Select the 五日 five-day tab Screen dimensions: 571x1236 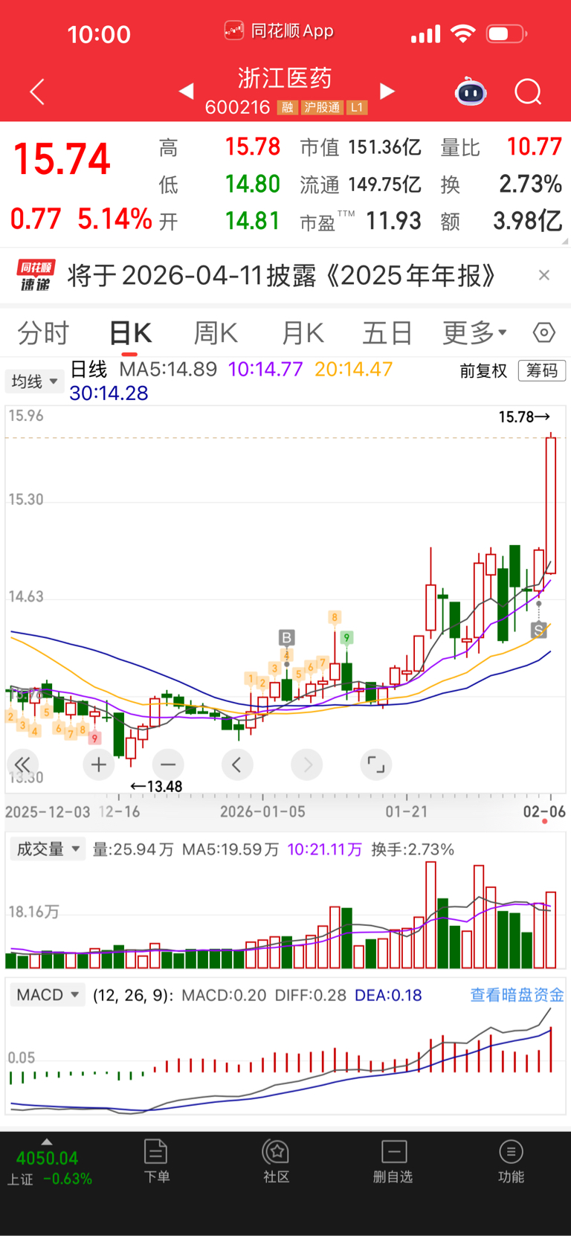coord(387,332)
